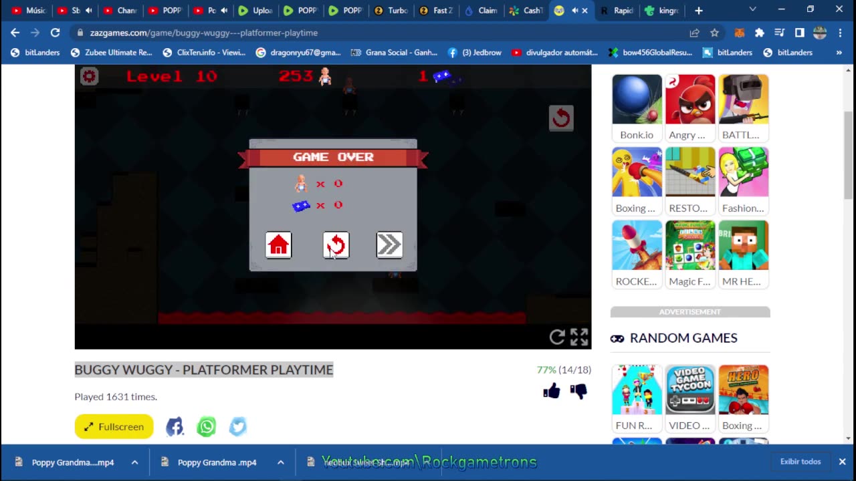Close the downloads bar
The width and height of the screenshot is (856, 481).
click(x=842, y=462)
